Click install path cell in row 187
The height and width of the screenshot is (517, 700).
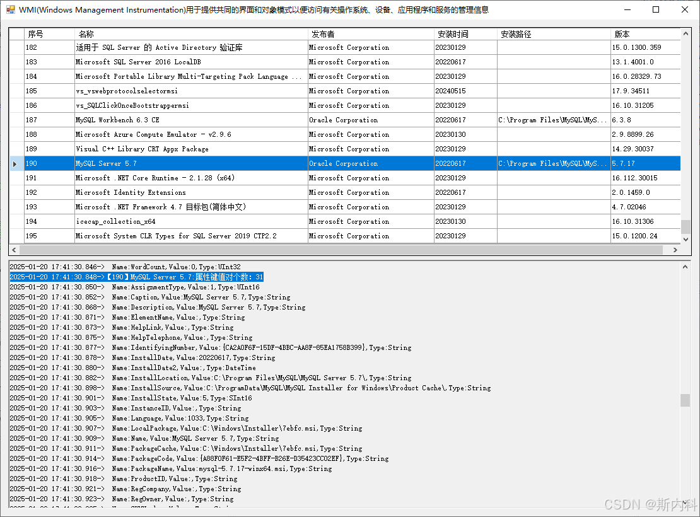click(554, 120)
